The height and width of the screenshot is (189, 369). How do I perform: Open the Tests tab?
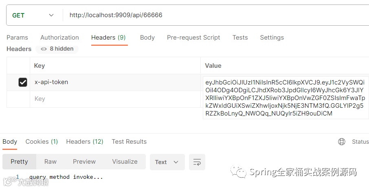point(240,38)
